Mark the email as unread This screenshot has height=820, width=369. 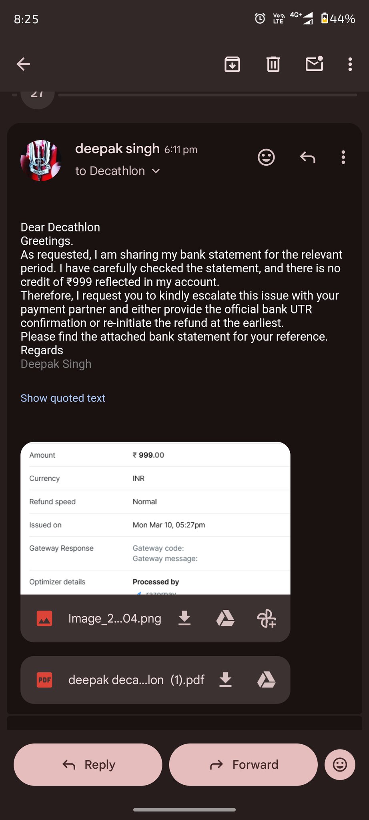314,64
